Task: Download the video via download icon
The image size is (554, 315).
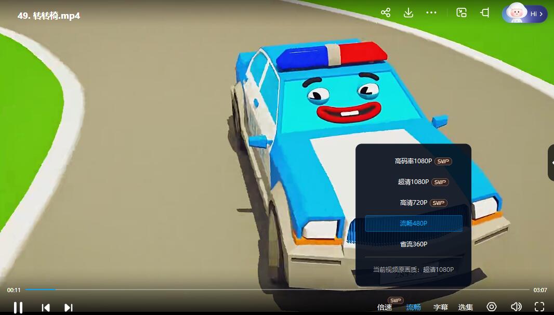Action: pos(408,12)
